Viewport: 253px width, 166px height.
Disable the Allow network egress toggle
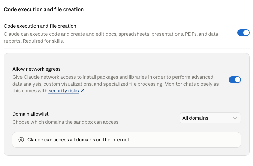[x=235, y=80]
